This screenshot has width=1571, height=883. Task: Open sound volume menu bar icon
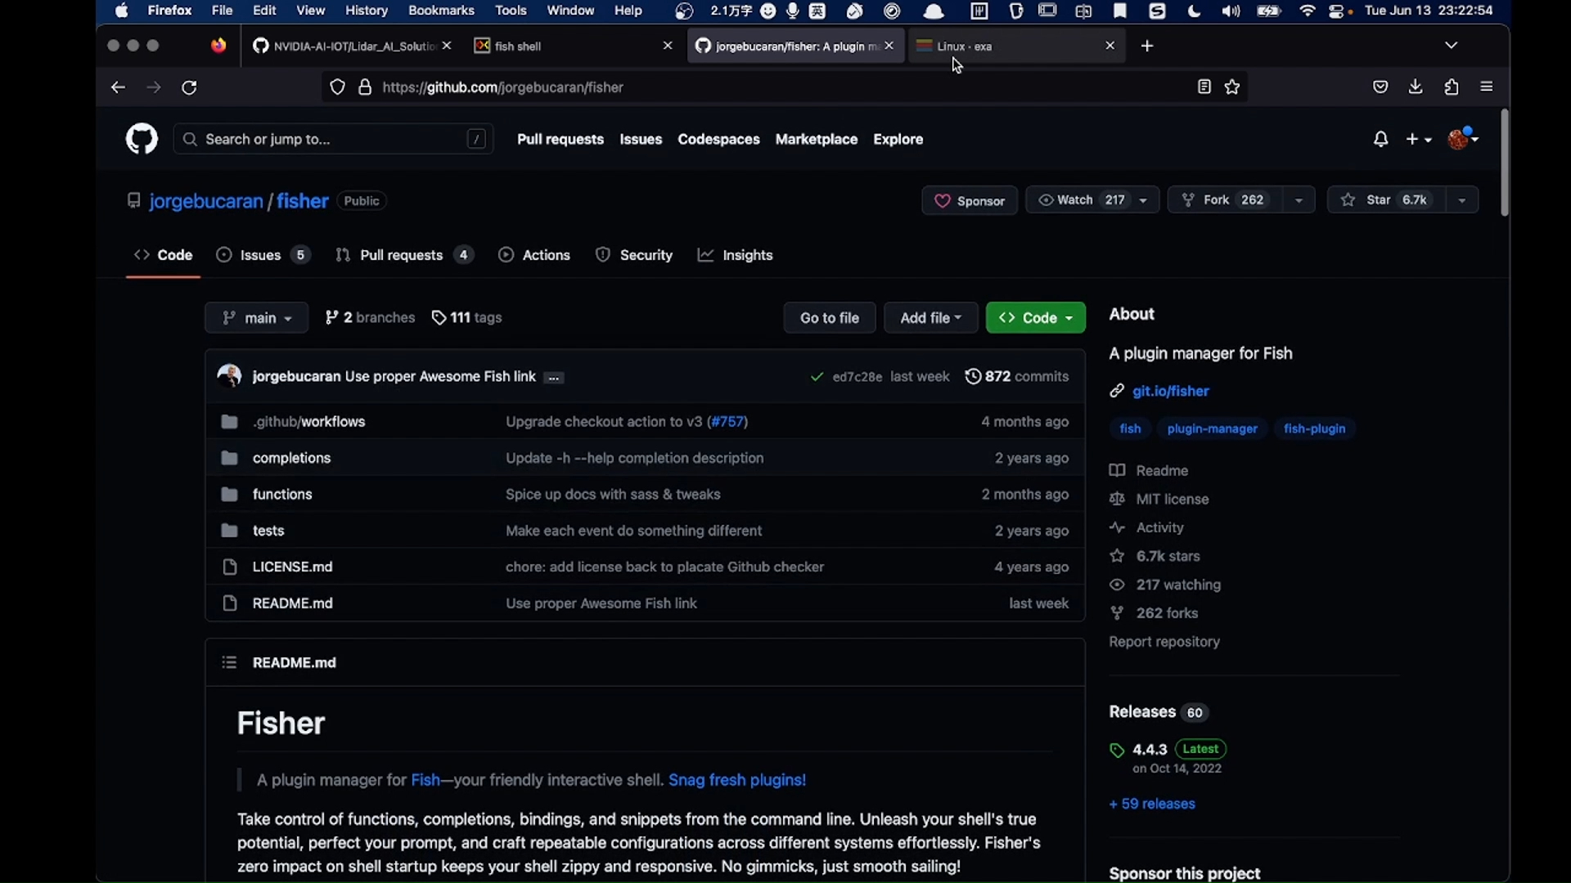1231,11
